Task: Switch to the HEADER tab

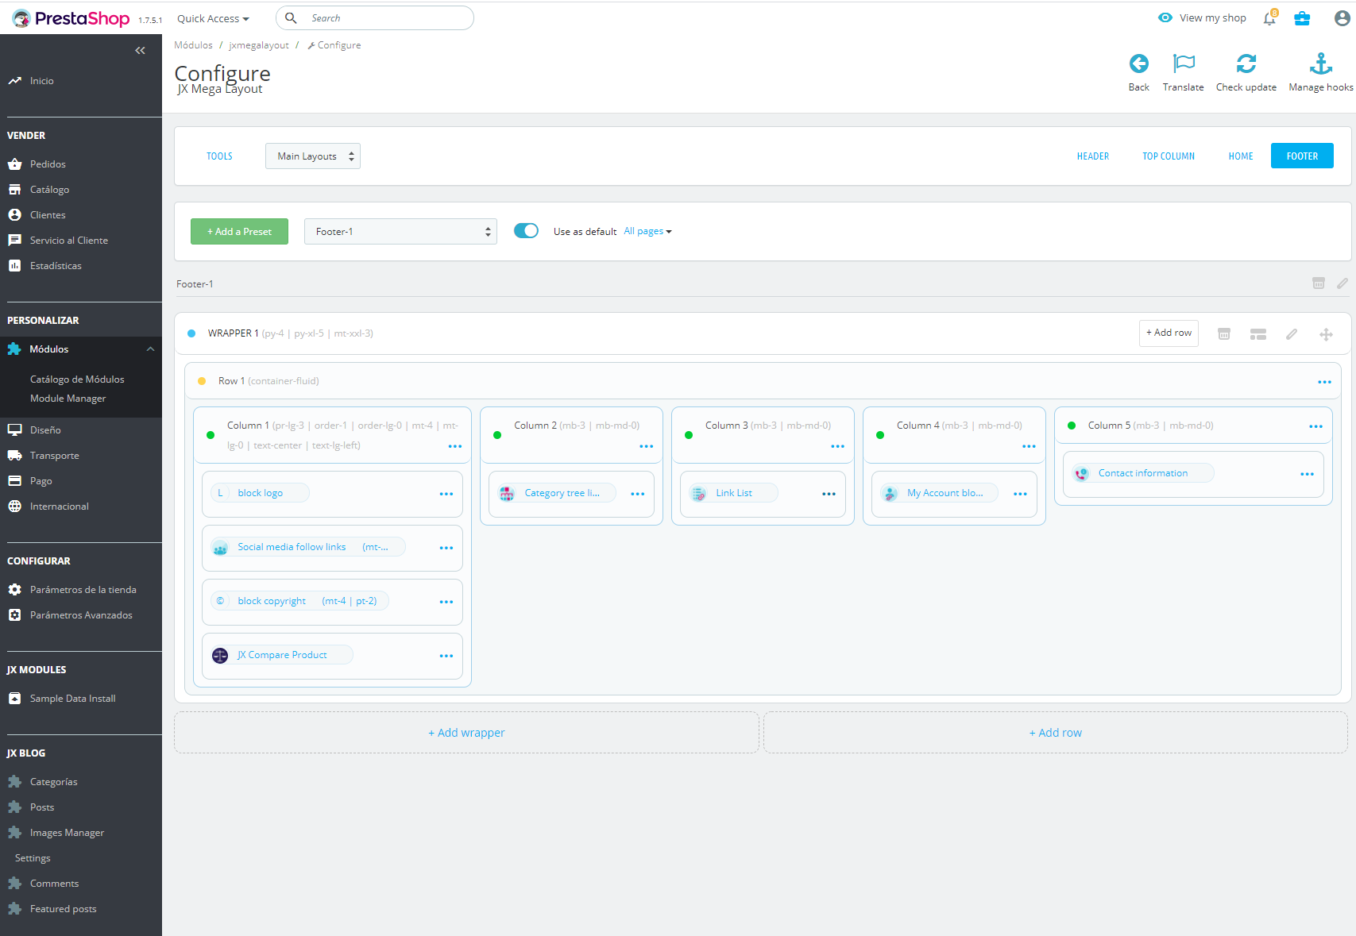Action: (x=1093, y=156)
